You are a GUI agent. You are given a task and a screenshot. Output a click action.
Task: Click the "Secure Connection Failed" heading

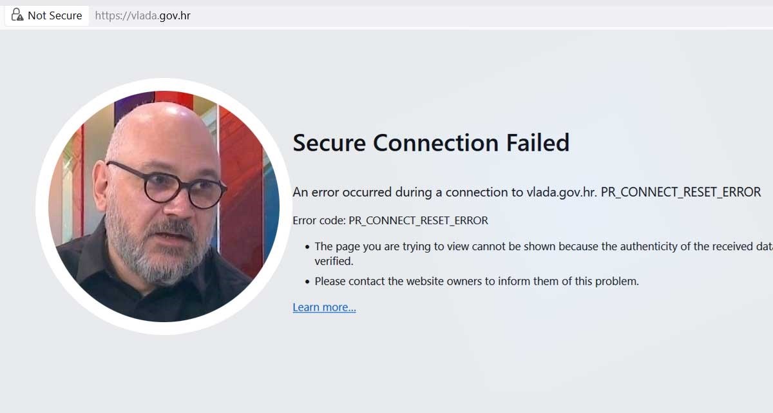(431, 142)
